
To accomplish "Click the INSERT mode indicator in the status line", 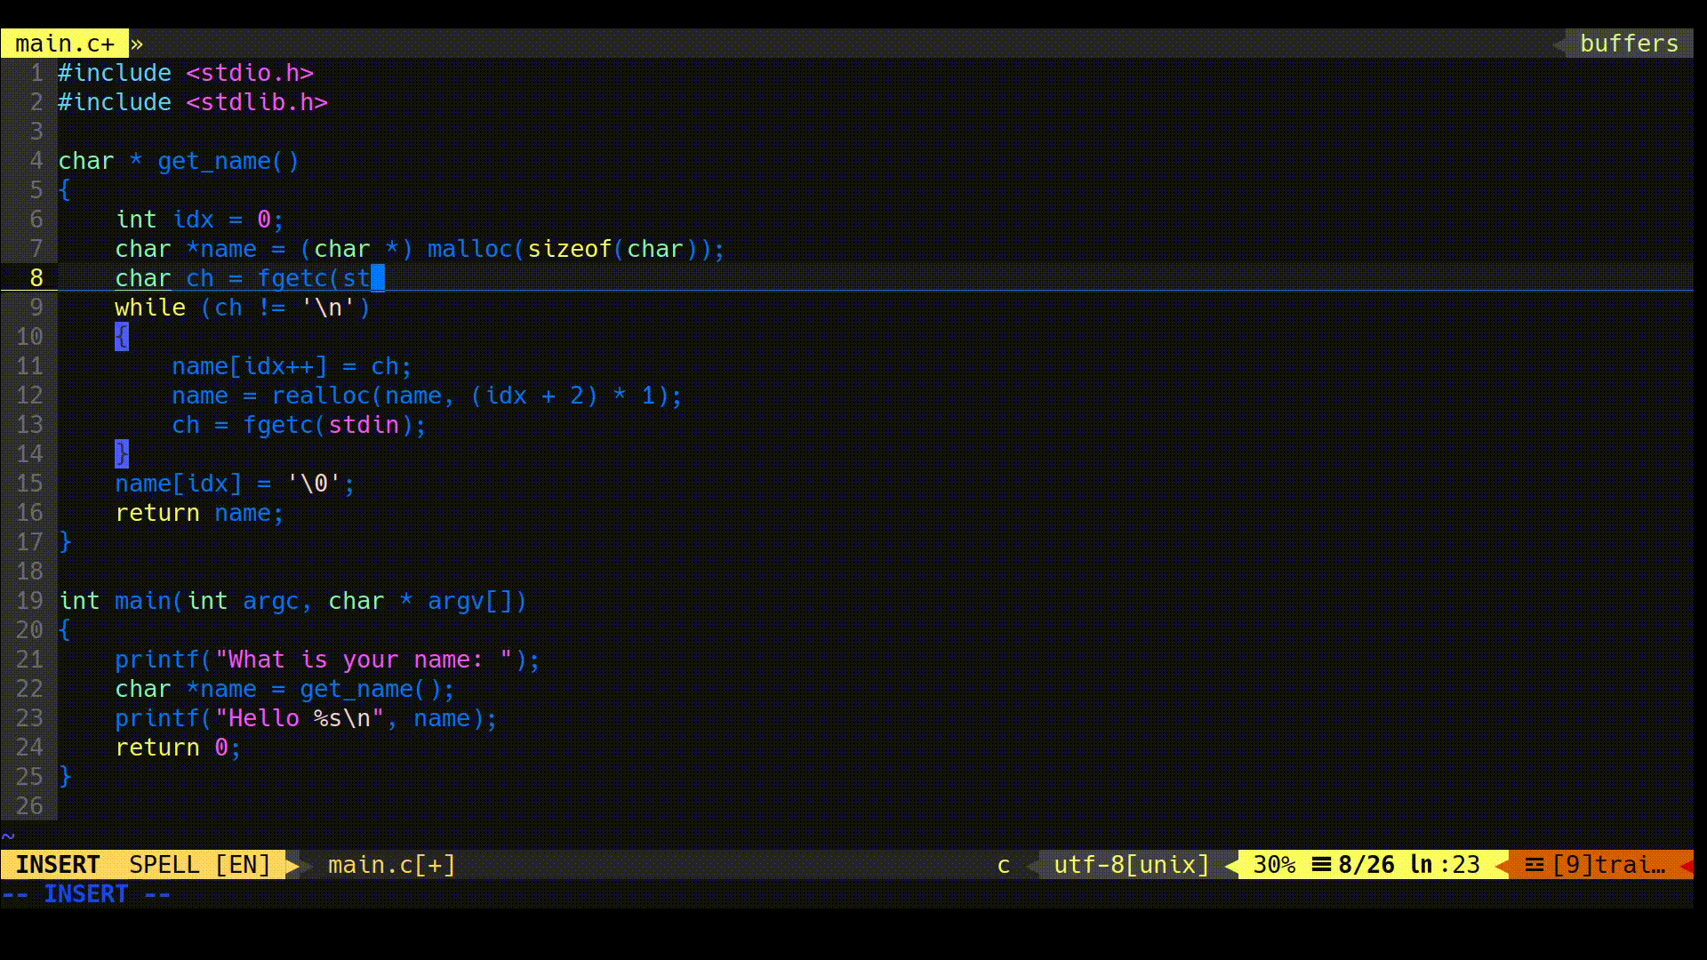I will [x=58, y=864].
